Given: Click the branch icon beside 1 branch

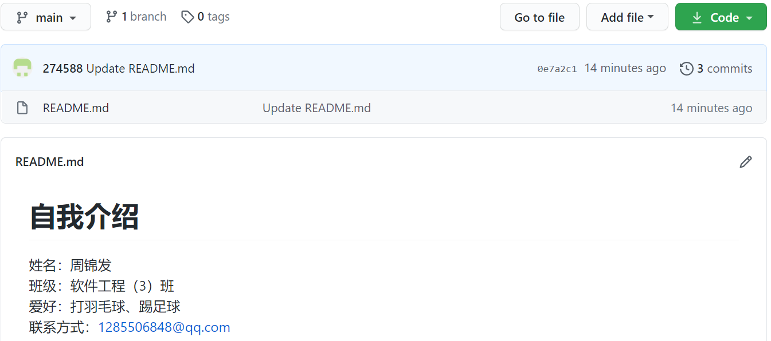Looking at the screenshot, I should click(x=112, y=17).
